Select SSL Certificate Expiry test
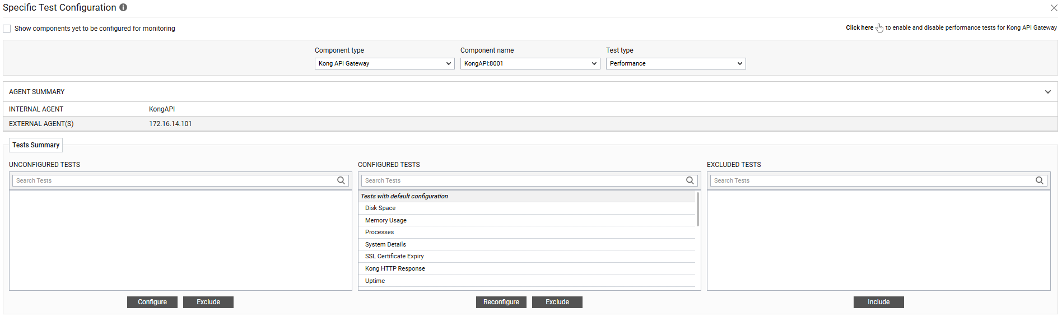The width and height of the screenshot is (1062, 316). tap(394, 257)
